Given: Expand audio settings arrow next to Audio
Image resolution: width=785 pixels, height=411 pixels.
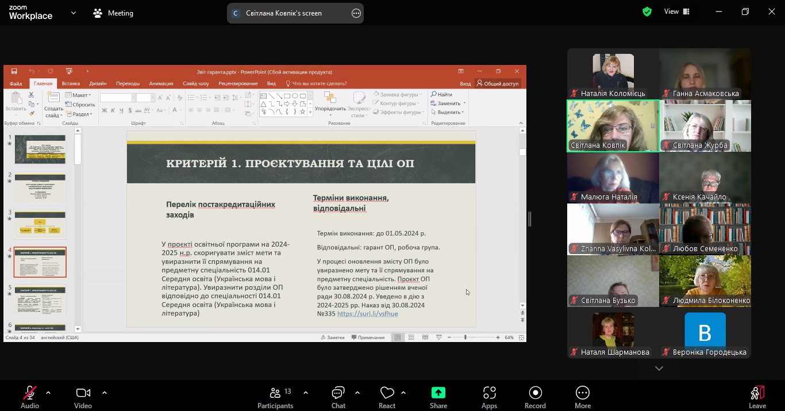Looking at the screenshot, I should tap(48, 393).
